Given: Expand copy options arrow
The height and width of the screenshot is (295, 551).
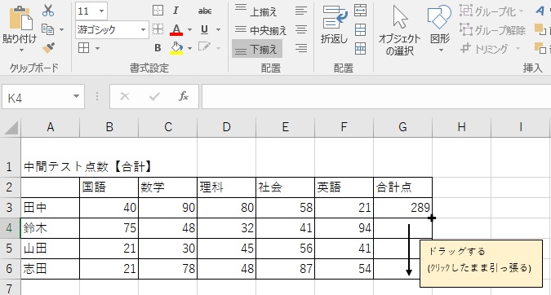Looking at the screenshot, I should pos(61,29).
